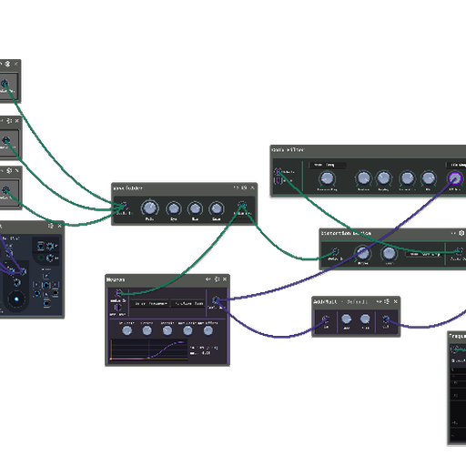Open the bottom-left dark module's settings icon
This screenshot has width=466, height=466.
click(x=51, y=226)
